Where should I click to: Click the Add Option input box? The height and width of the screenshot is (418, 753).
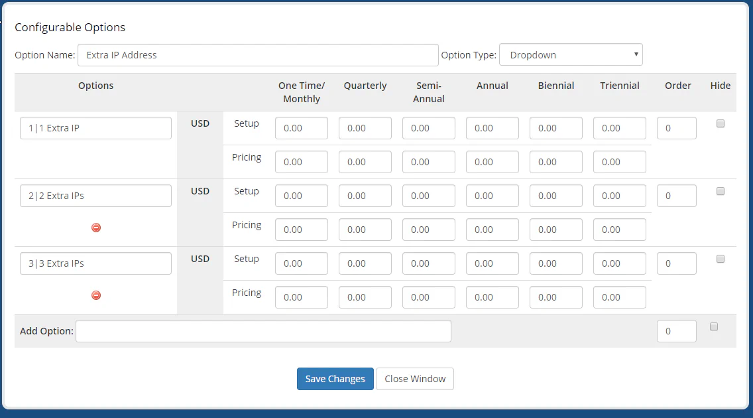[x=263, y=331]
